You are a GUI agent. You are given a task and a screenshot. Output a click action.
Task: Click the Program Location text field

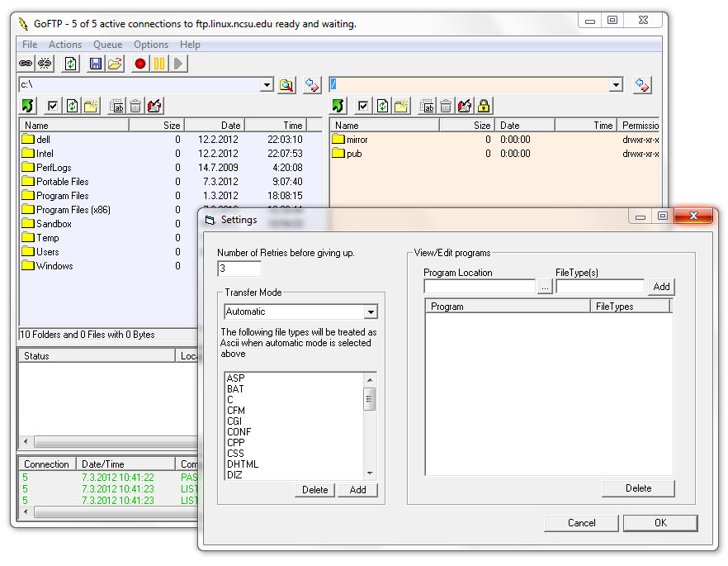tap(480, 286)
